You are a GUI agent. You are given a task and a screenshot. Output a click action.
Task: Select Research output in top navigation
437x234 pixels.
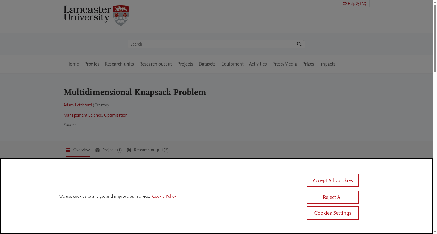[x=156, y=64]
